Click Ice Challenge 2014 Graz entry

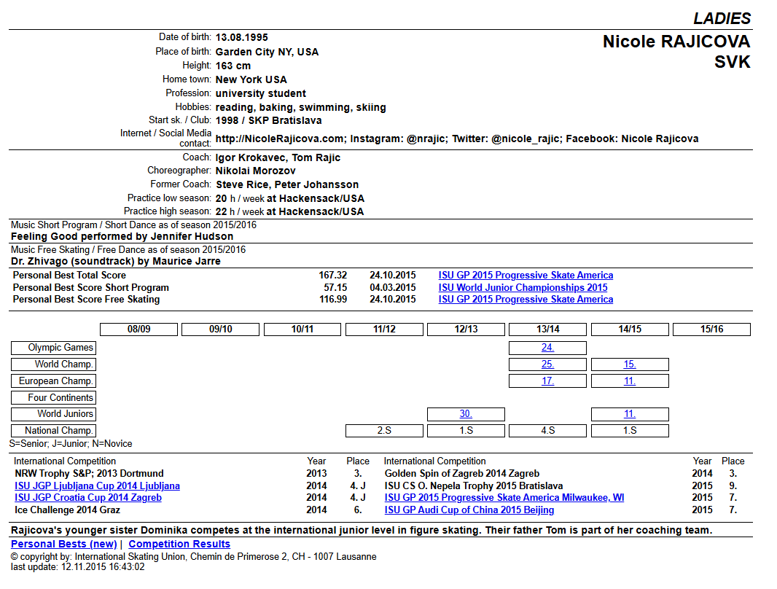[67, 510]
